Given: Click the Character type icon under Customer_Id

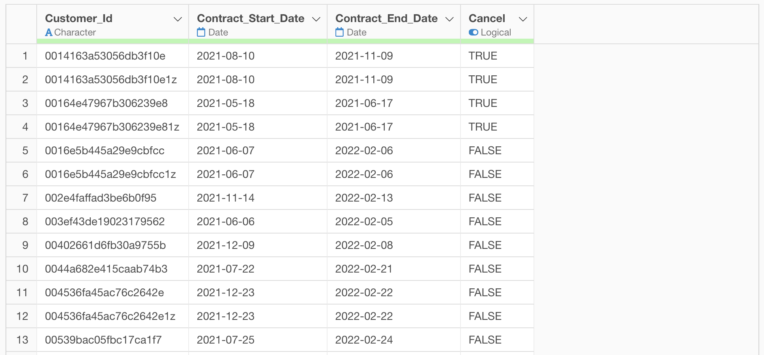Looking at the screenshot, I should (x=49, y=32).
